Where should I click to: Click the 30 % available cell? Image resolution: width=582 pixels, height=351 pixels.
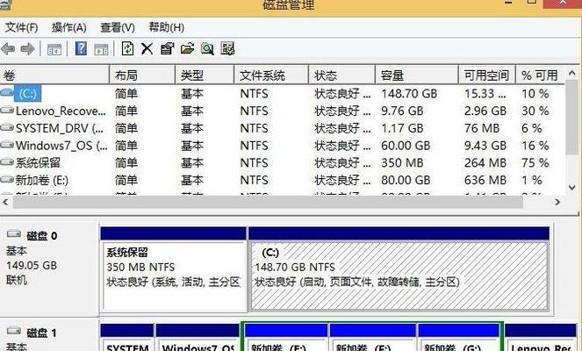(535, 111)
